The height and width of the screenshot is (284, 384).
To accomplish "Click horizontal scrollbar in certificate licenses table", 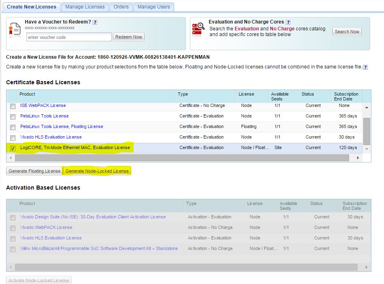I will [x=182, y=158].
